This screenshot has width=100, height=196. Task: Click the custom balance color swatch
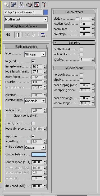[x=39, y=155]
